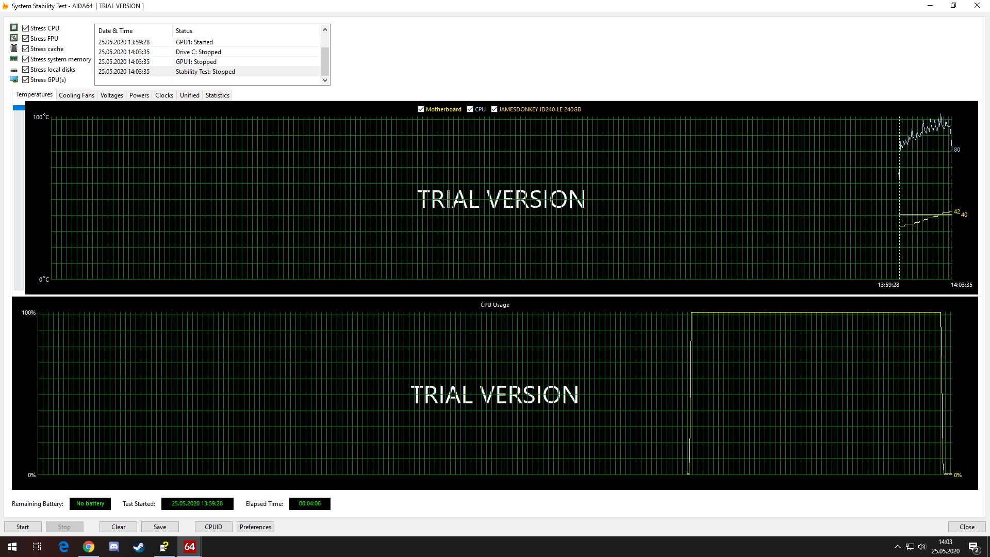This screenshot has width=990, height=557.
Task: Expand the status log scrollbar
Action: pos(325,56)
